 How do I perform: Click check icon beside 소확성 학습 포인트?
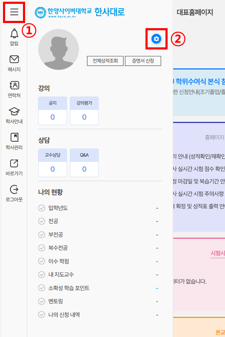click(x=42, y=288)
